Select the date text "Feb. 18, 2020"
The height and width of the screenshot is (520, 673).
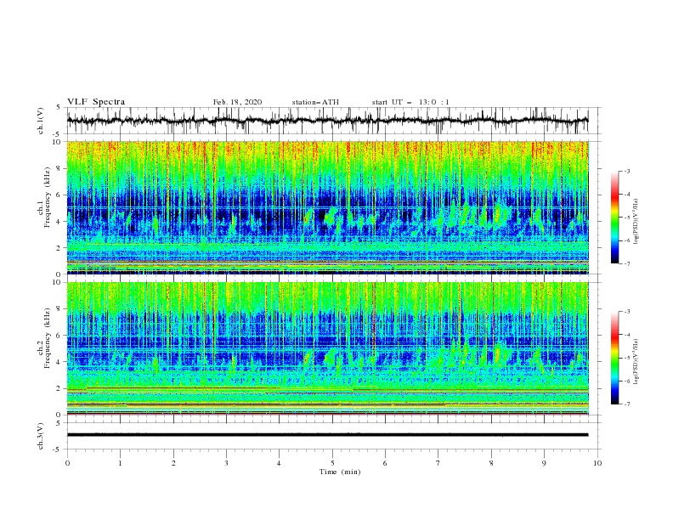[237, 102]
